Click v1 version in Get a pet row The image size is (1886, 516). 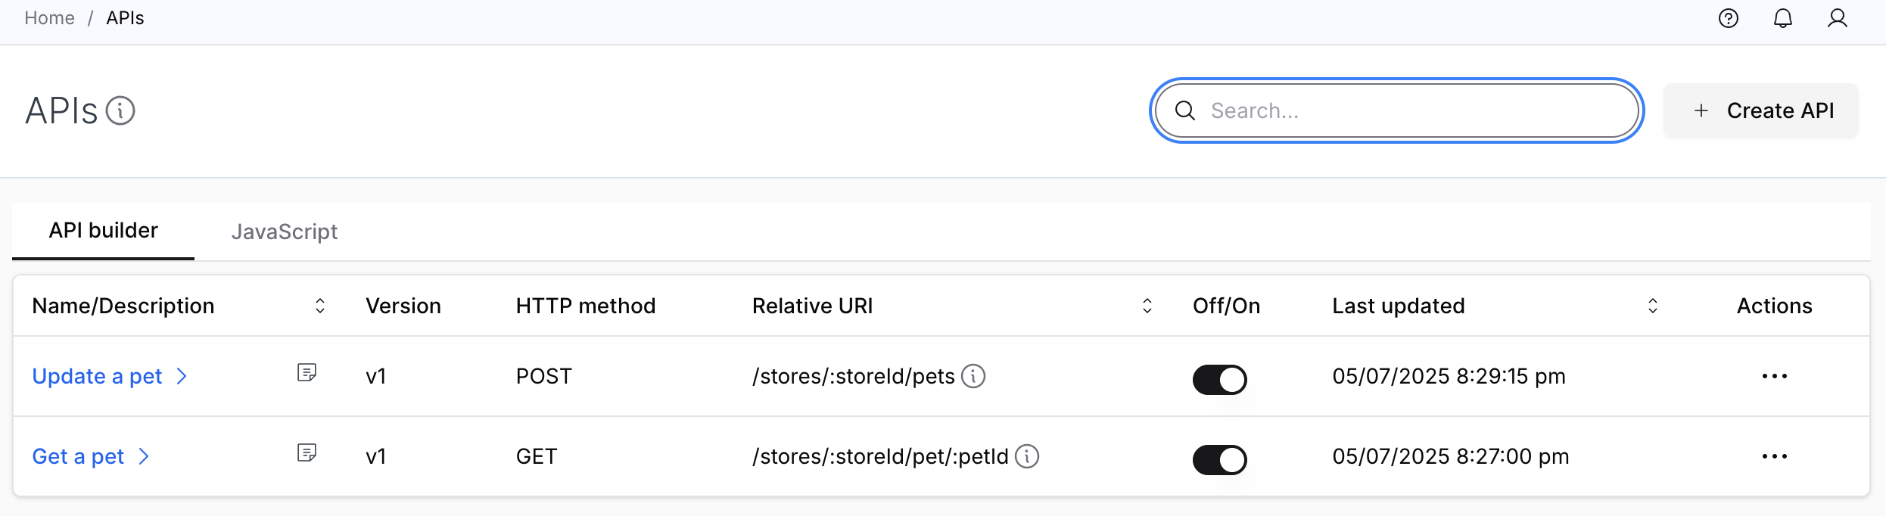pyautogui.click(x=376, y=456)
